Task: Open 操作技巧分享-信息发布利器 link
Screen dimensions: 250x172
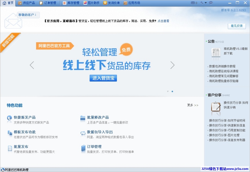Action: point(227,140)
